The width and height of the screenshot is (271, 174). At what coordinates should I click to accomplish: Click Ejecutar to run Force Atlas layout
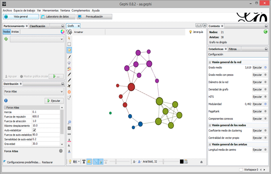click(54, 101)
